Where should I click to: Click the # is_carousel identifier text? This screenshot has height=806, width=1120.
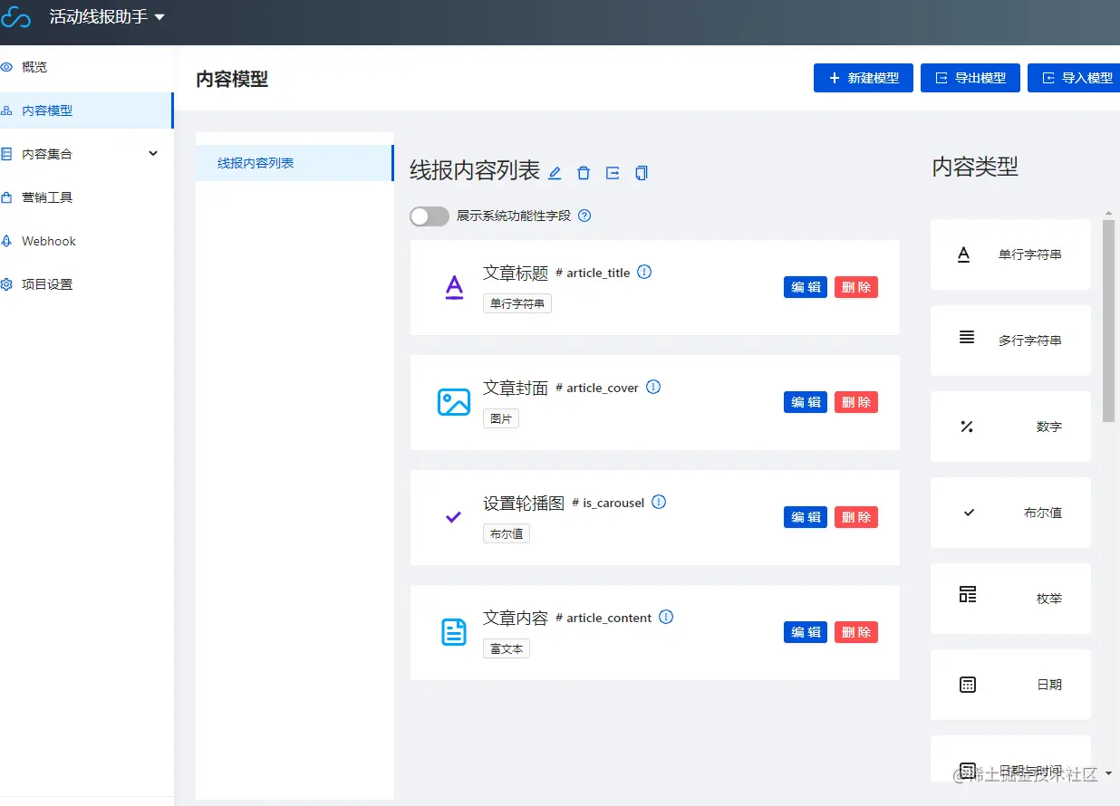pyautogui.click(x=608, y=503)
